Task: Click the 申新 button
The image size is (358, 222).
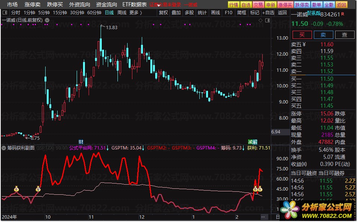Action: (x=271, y=5)
